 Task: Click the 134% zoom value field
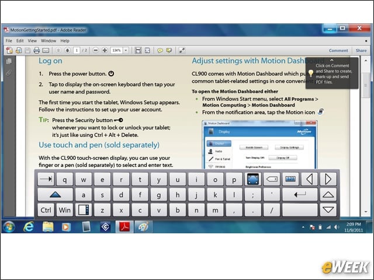coord(117,50)
